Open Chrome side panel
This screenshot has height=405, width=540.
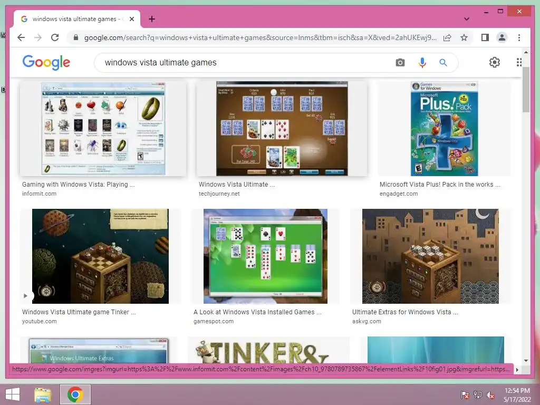click(485, 37)
